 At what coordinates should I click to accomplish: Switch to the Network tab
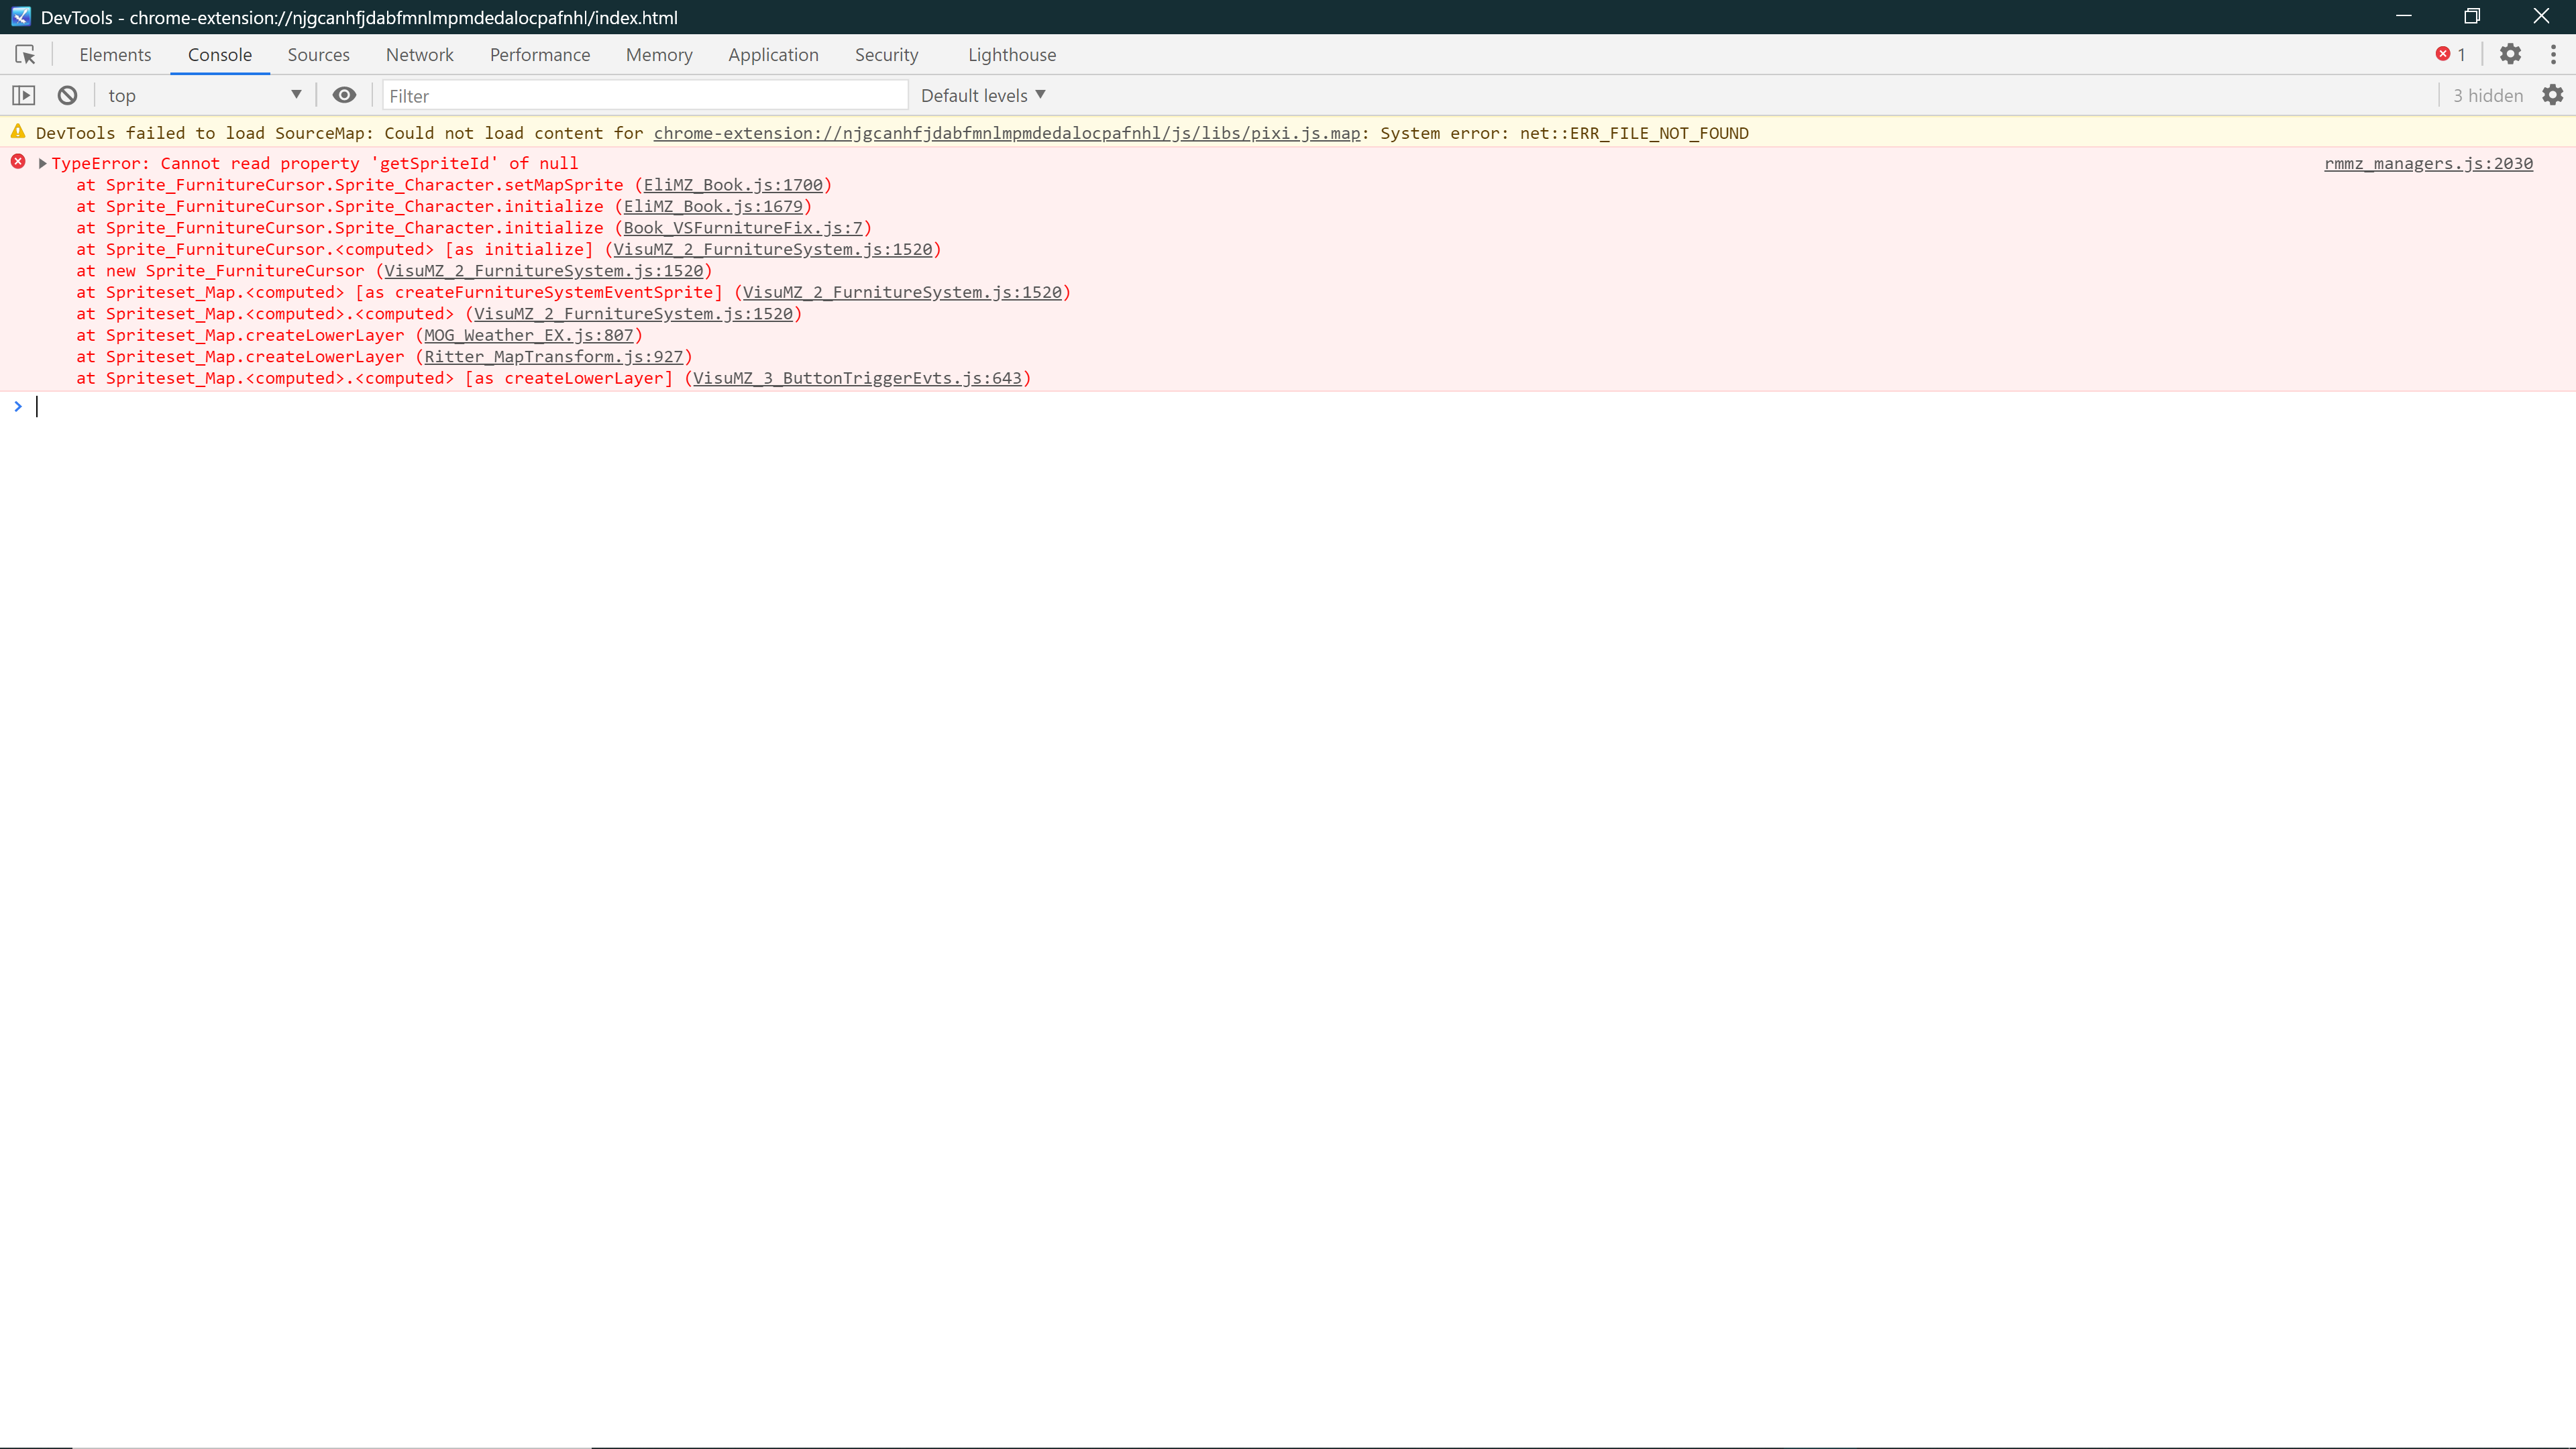point(420,55)
